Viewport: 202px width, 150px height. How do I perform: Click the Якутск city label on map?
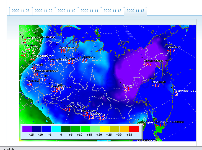(x=128, y=86)
